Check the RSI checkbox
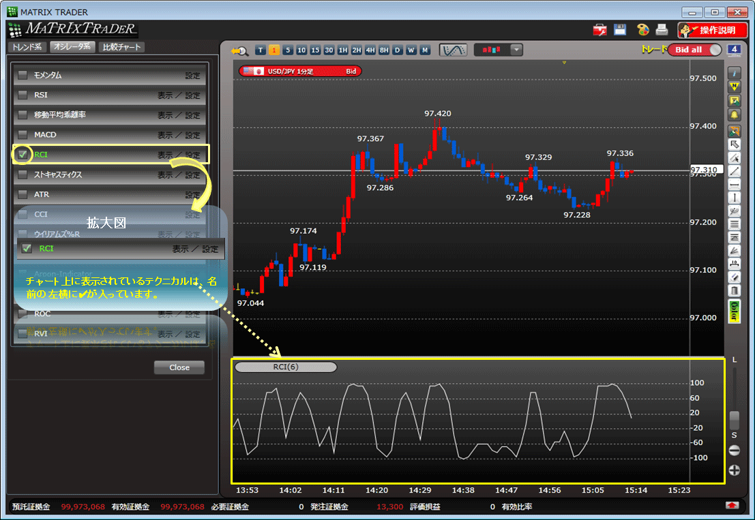The image size is (755, 520). point(22,95)
